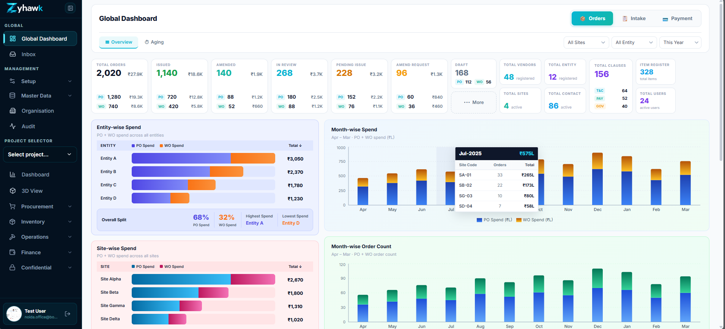Screen dimensions: 725x329
Task: Open the Select project dropdown
Action: [x=40, y=154]
